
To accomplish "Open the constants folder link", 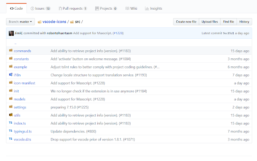I will pos(21,59).
